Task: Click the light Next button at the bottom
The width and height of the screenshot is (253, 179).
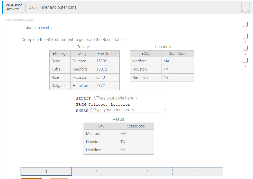Action: pyautogui.click(x=59, y=178)
